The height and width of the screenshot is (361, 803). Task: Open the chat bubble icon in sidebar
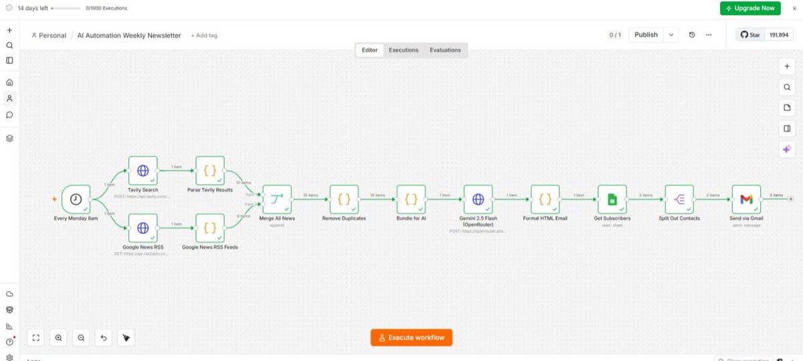9,114
